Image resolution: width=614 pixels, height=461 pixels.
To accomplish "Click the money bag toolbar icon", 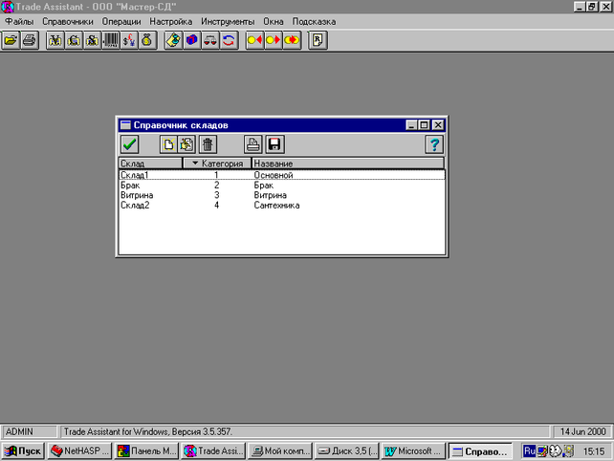I will [x=147, y=40].
